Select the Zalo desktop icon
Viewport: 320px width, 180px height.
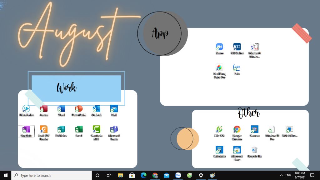pos(237,69)
